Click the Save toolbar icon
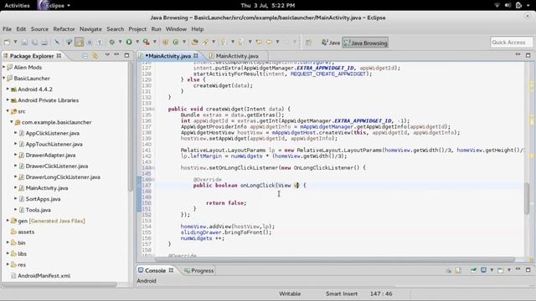Image resolution: width=536 pixels, height=301 pixels. 24,43
